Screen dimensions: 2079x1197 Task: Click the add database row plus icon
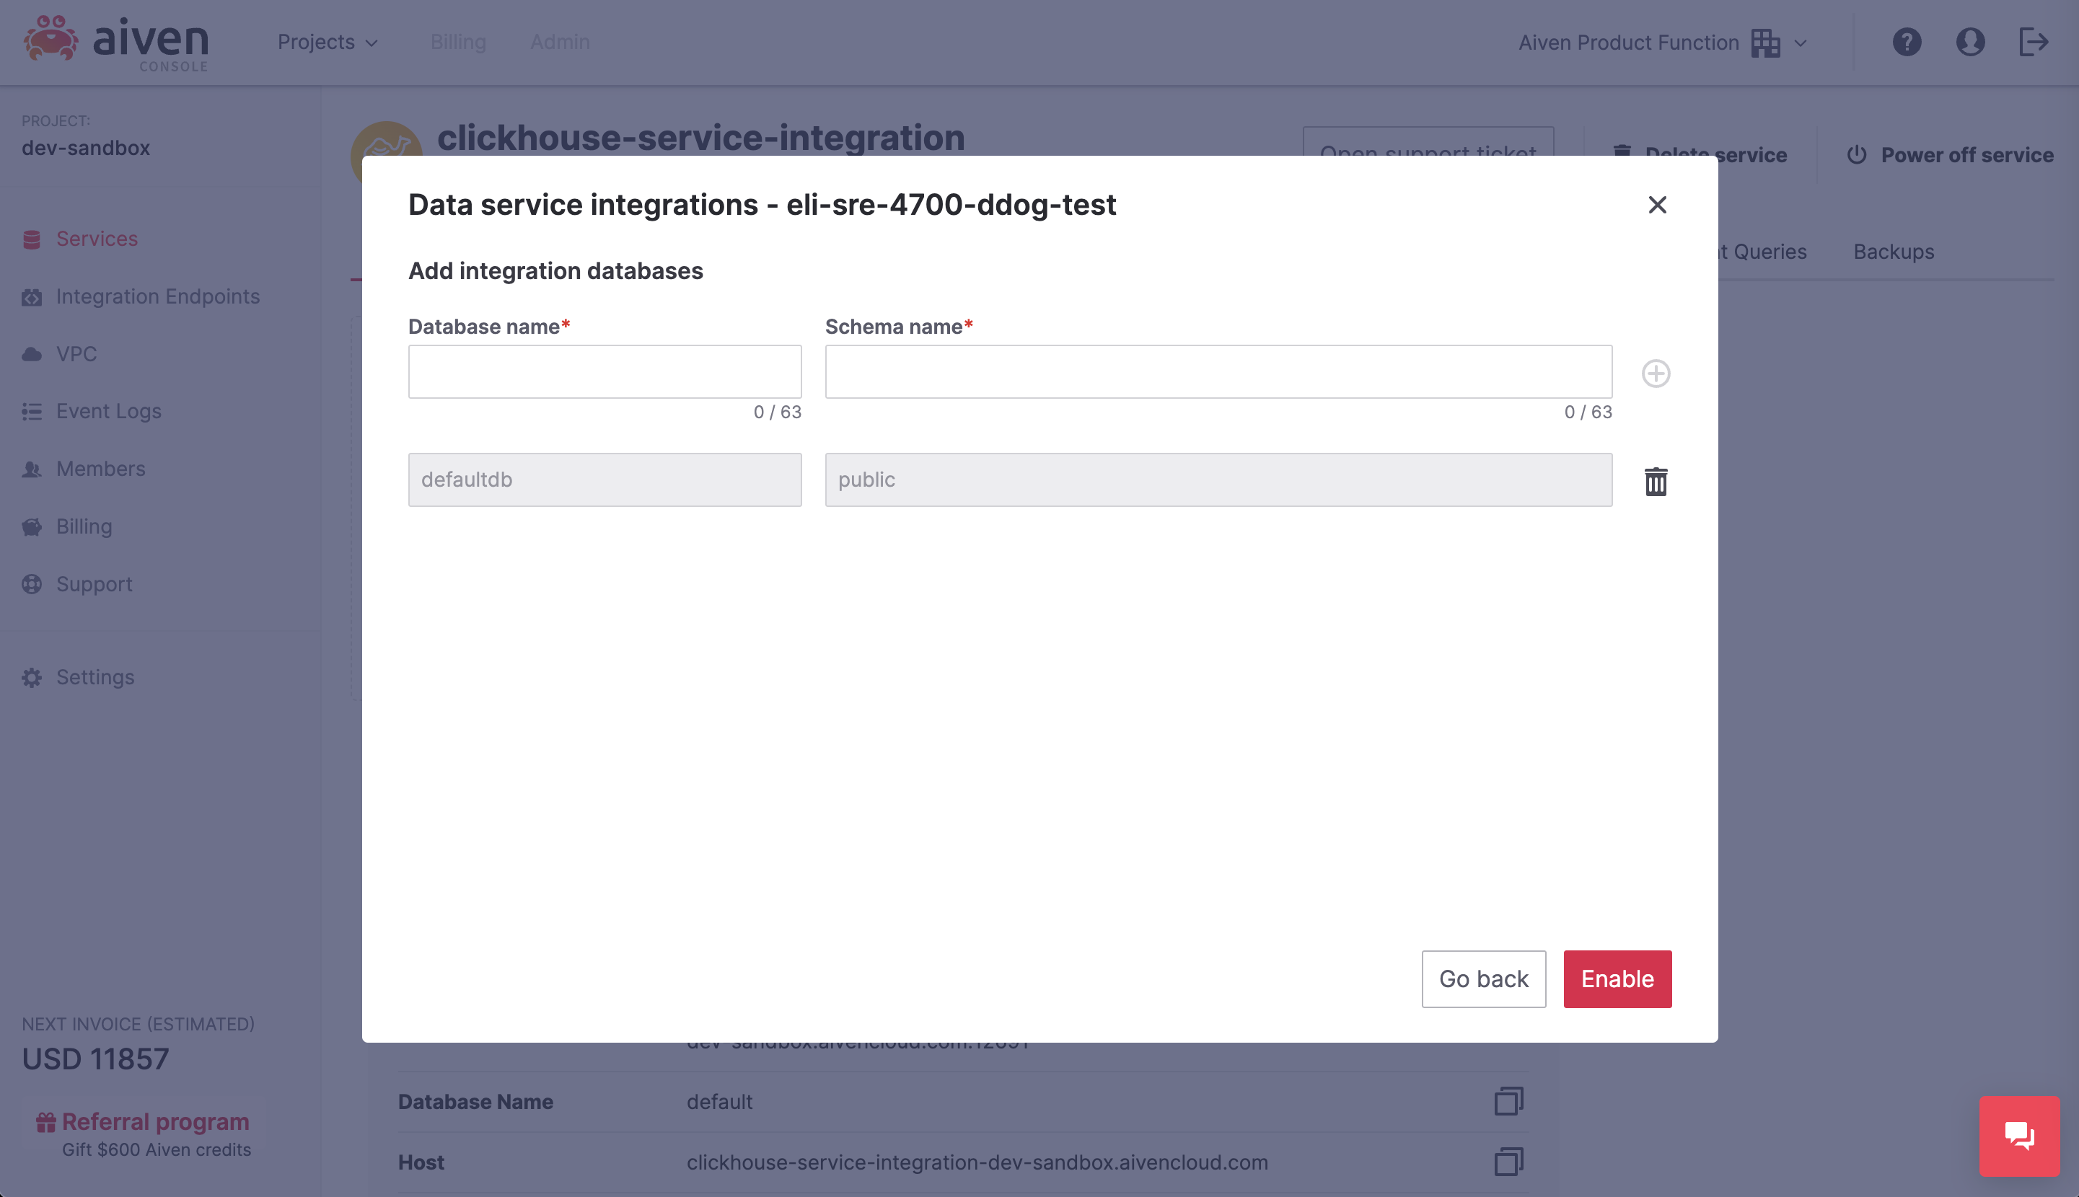[x=1656, y=374]
